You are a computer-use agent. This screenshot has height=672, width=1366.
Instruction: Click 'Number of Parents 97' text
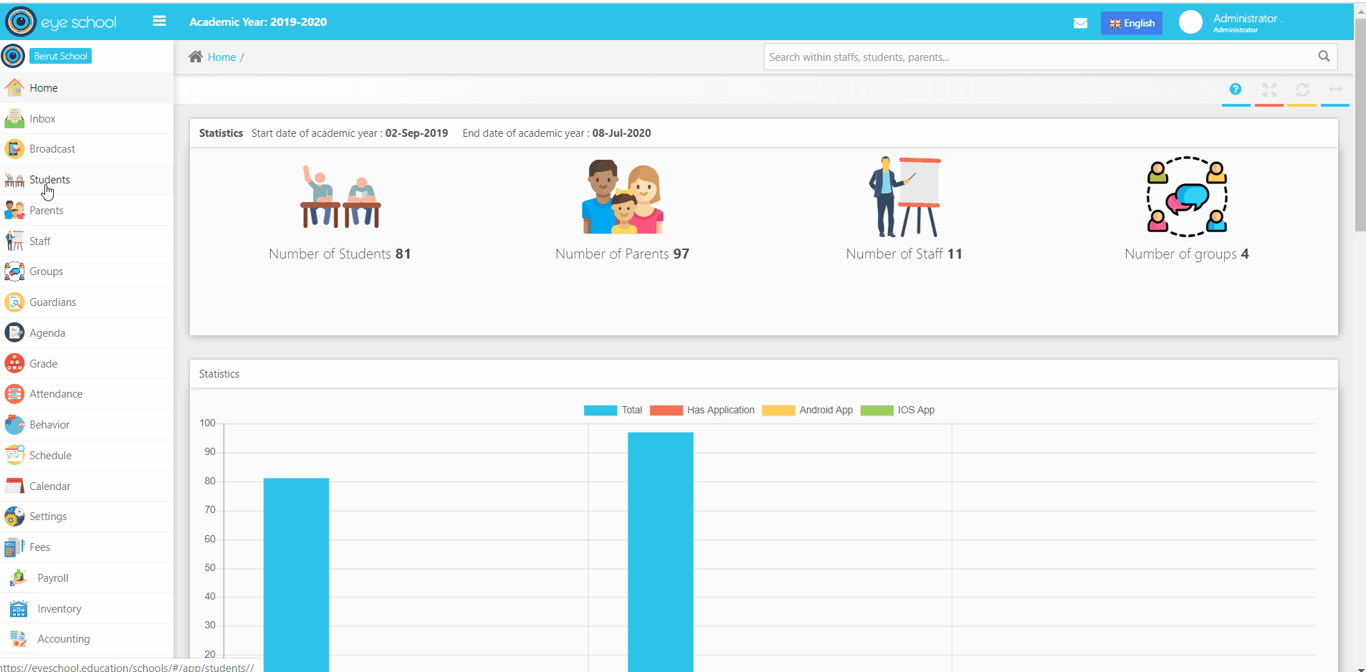(622, 254)
